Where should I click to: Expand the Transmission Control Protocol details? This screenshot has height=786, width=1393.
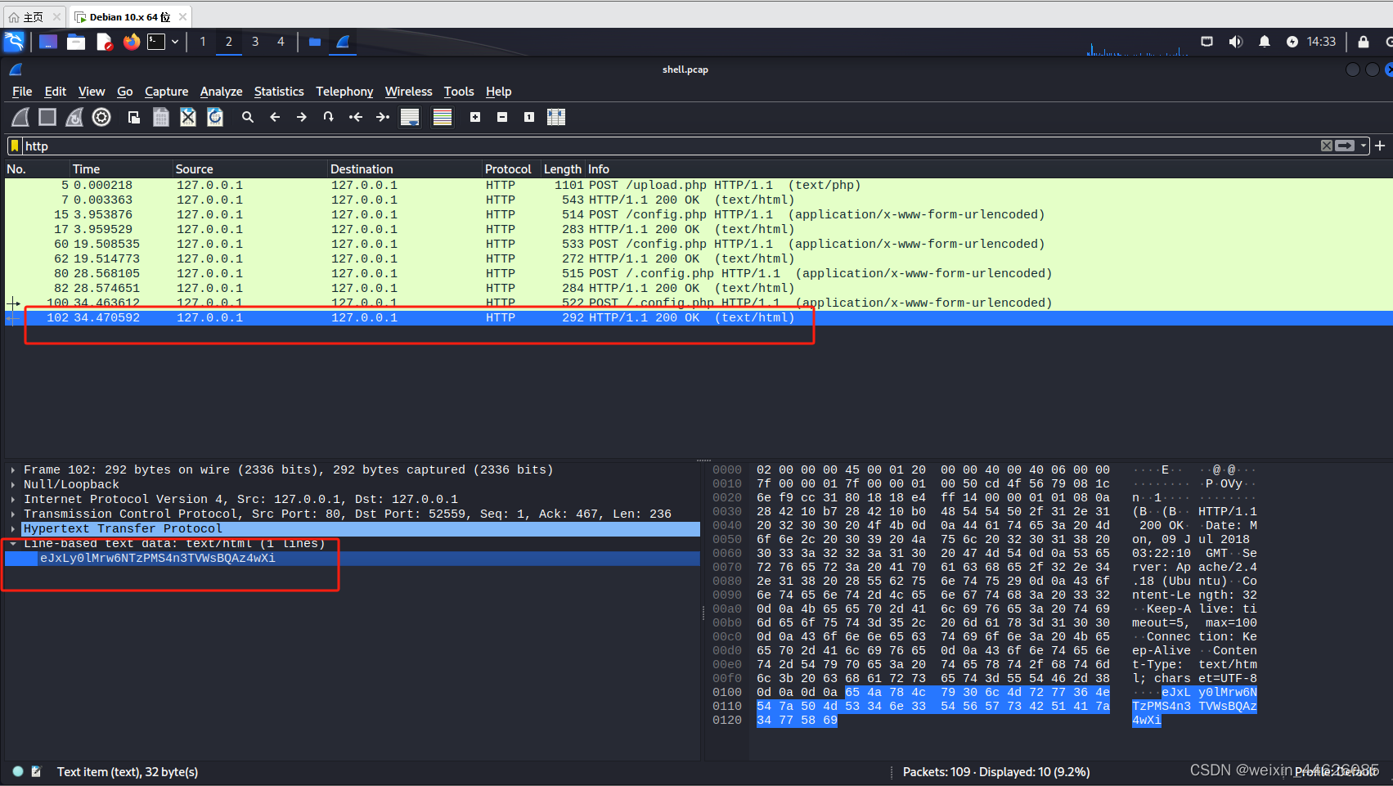tap(13, 514)
